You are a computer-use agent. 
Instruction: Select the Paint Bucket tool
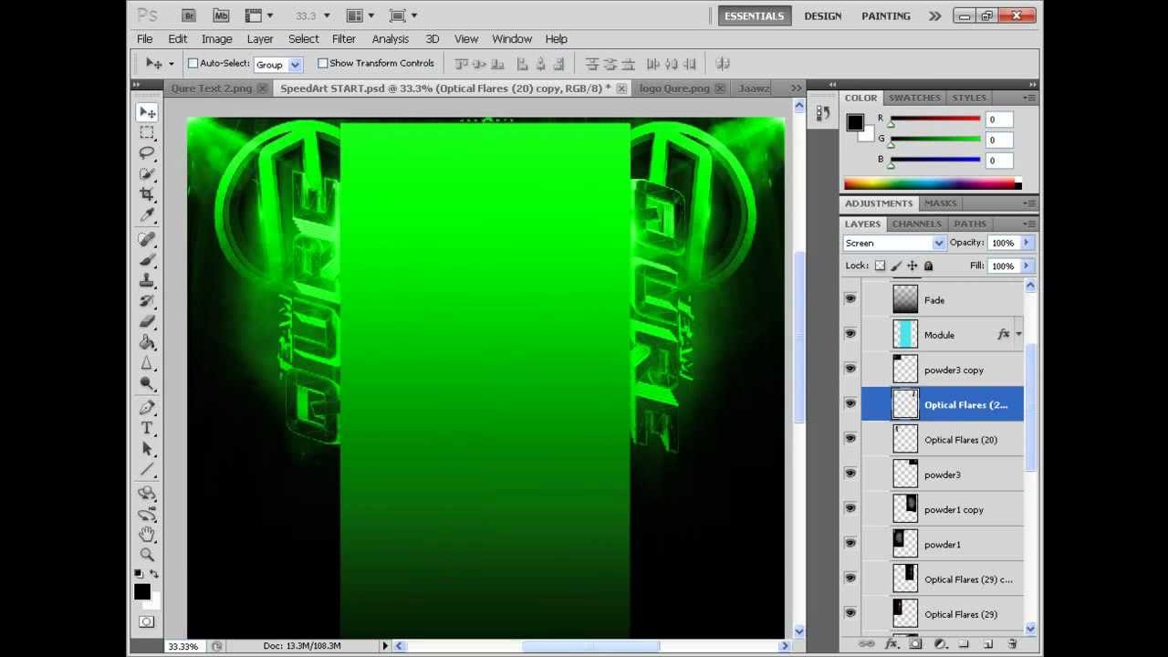coord(147,342)
